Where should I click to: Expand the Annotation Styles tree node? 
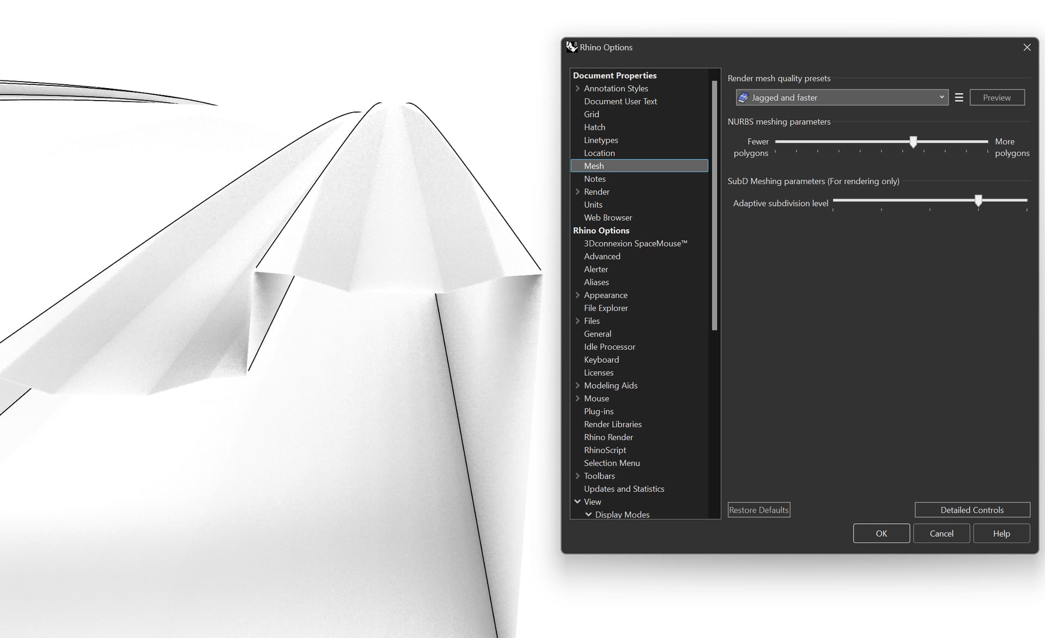[577, 88]
